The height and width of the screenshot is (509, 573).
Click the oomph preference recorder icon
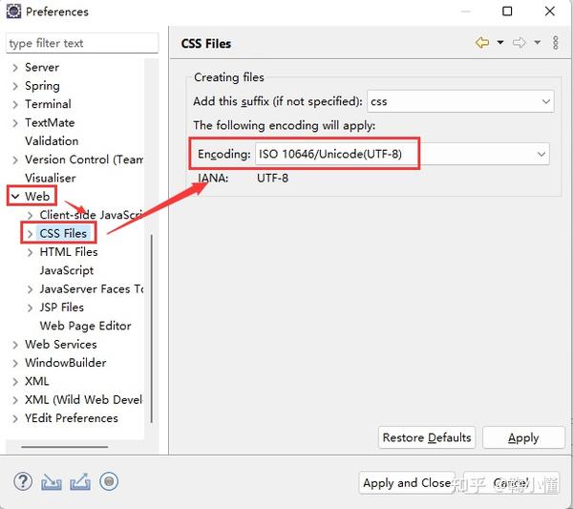pos(109,482)
